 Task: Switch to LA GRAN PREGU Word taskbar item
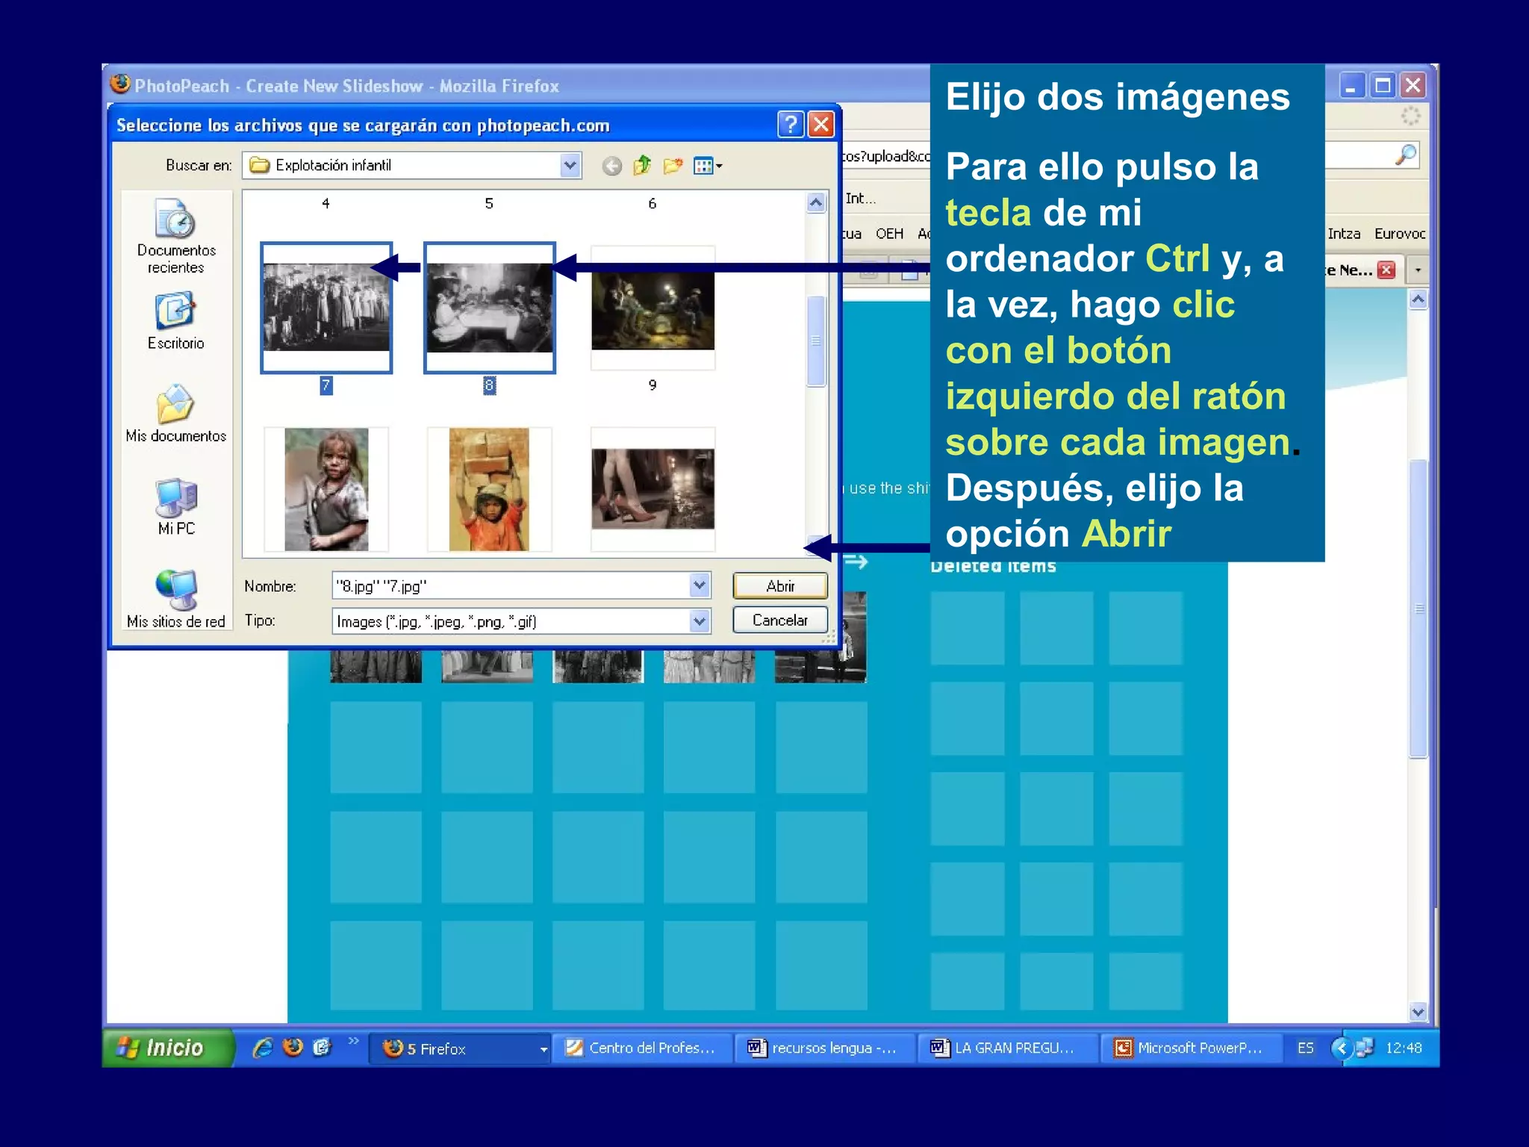(1009, 1048)
